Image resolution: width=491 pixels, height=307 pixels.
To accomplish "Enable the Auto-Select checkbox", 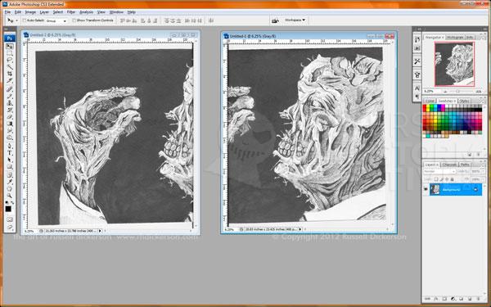I will [x=24, y=20].
